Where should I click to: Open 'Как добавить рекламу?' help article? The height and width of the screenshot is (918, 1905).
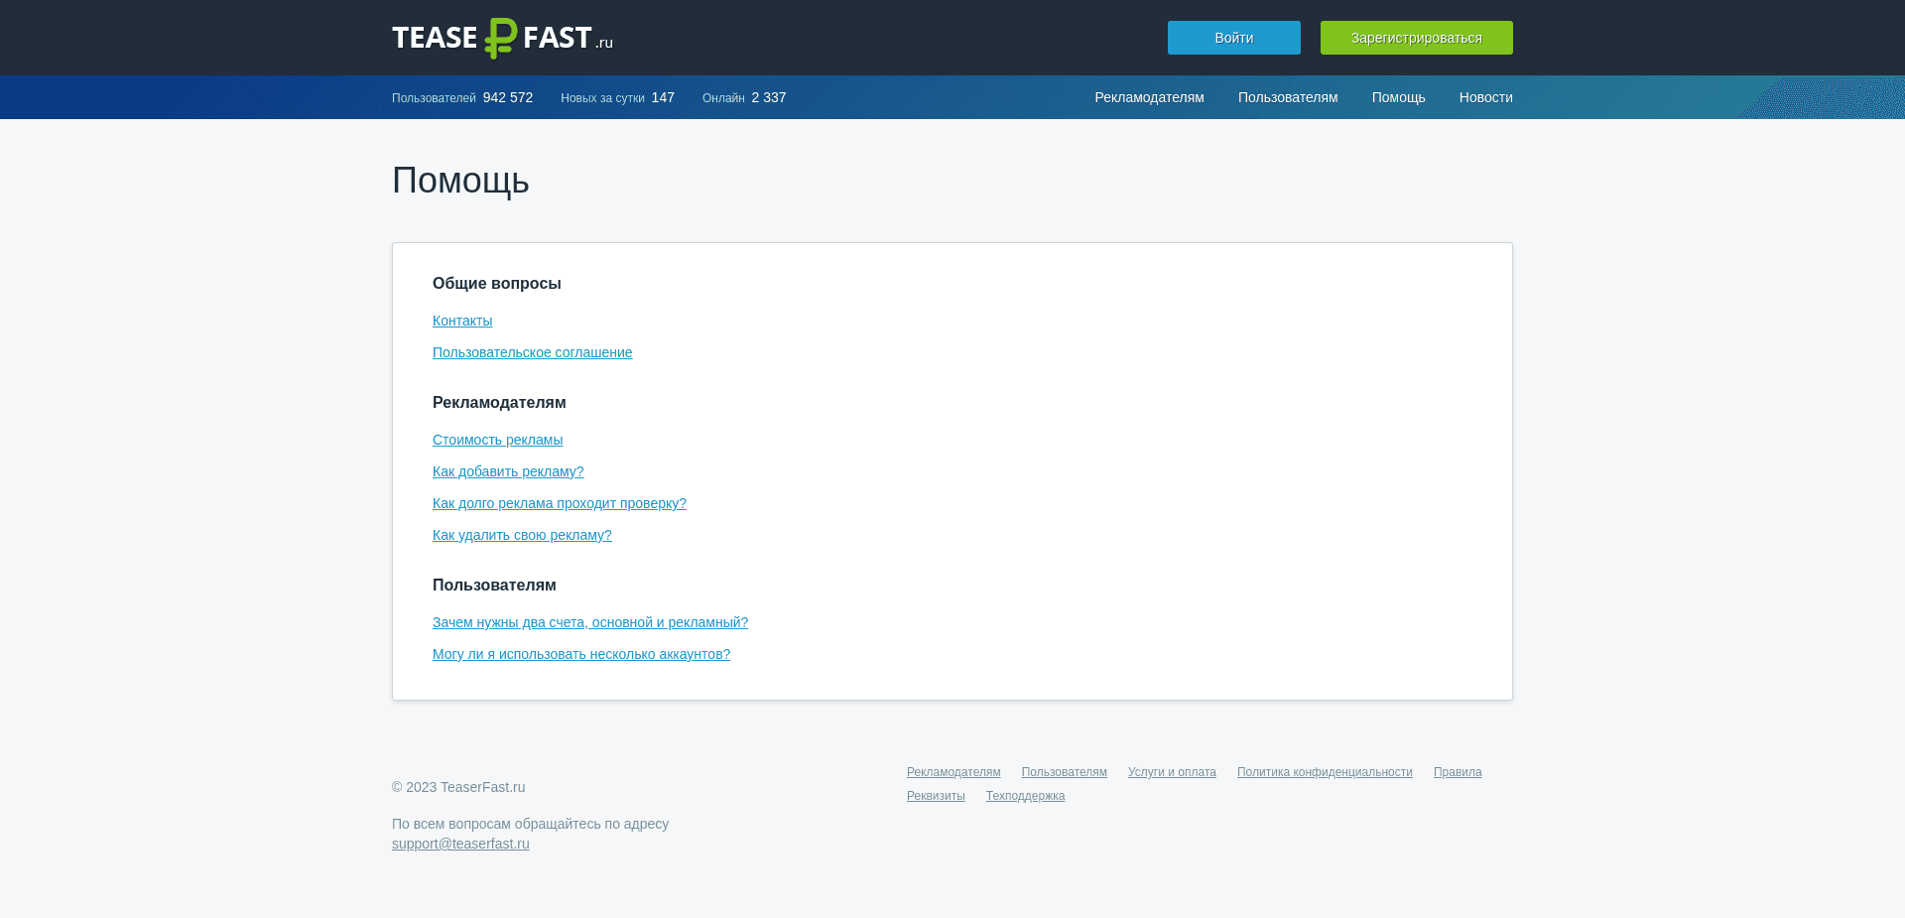pos(508,471)
